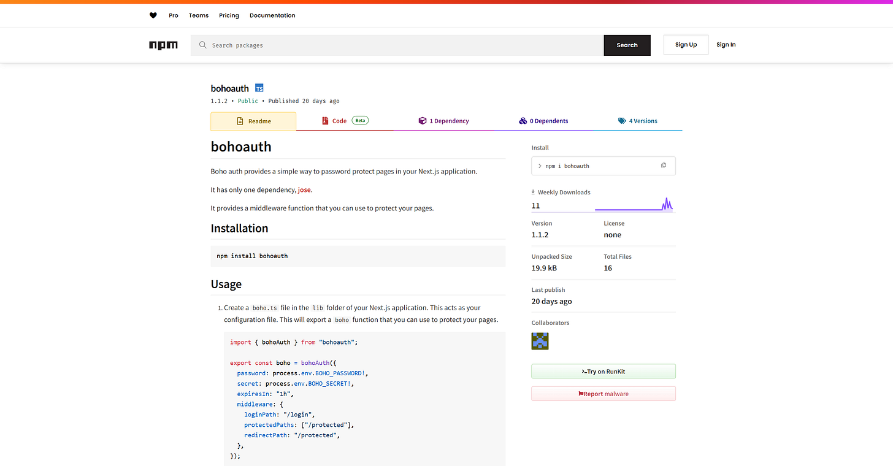This screenshot has width=893, height=466.
Task: Click the import bohoAuth code line
Action: pos(294,342)
